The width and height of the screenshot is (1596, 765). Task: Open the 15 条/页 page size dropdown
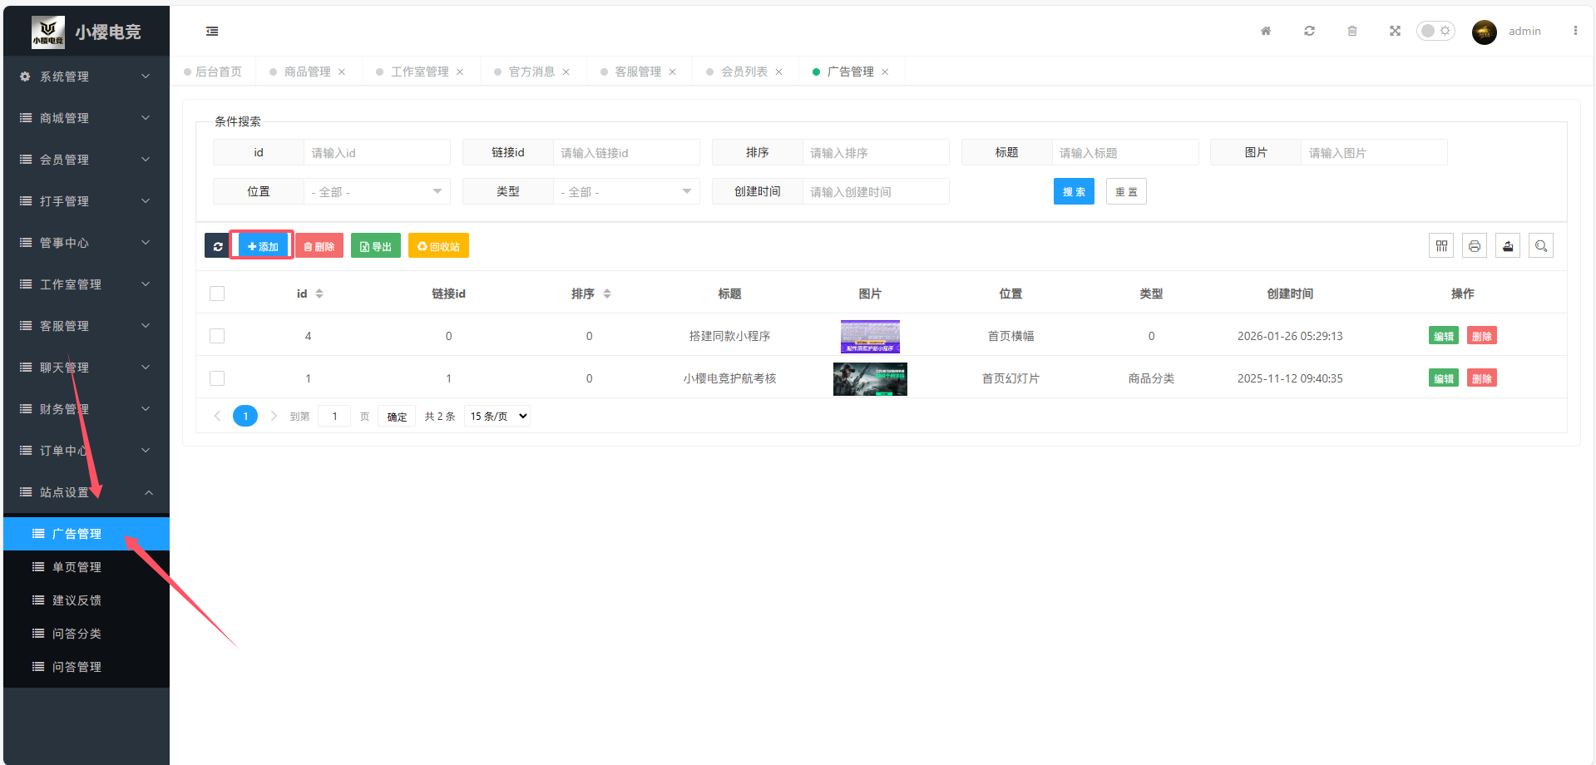point(497,416)
